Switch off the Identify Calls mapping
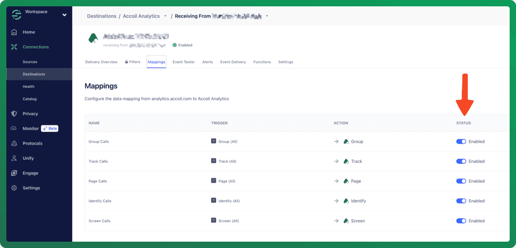The width and height of the screenshot is (516, 248). pos(461,201)
